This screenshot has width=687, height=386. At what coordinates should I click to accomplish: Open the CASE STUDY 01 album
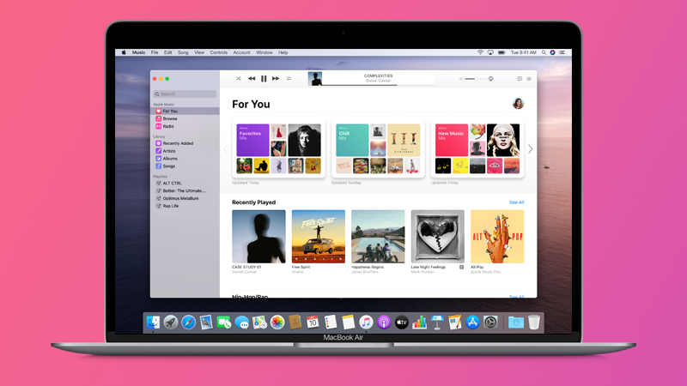[x=258, y=237]
